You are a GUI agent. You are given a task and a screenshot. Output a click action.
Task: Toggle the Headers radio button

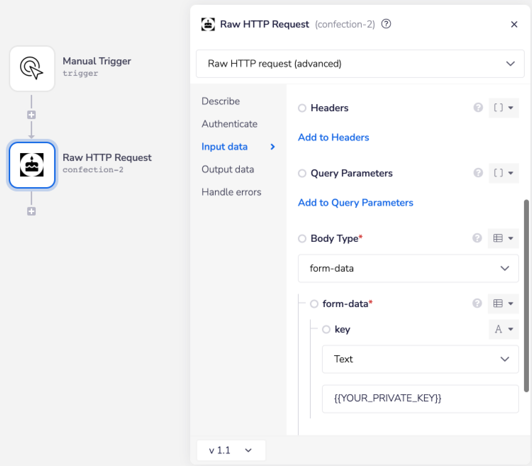click(x=302, y=108)
